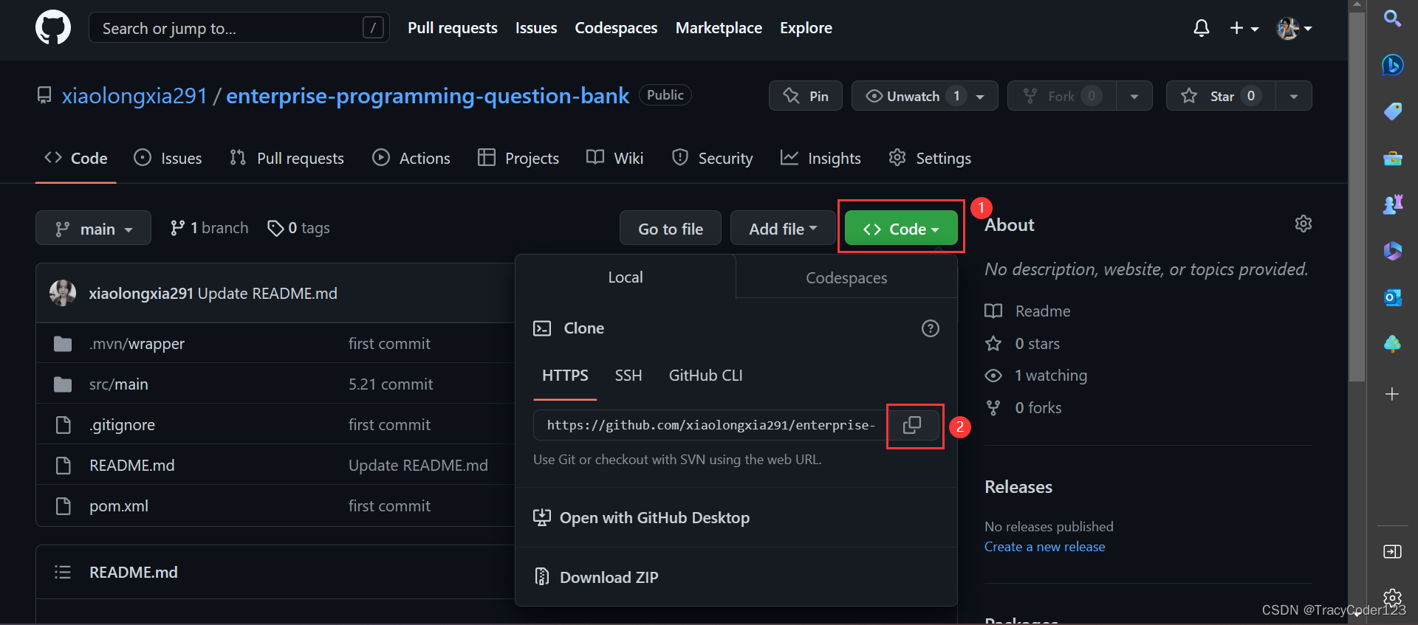Add sidebar app with plus icon

(1392, 394)
